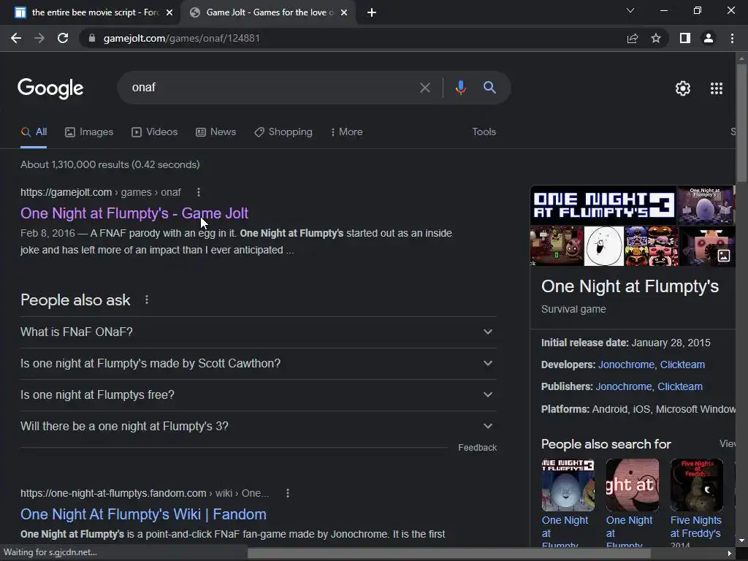Open the share this page icon

(633, 38)
